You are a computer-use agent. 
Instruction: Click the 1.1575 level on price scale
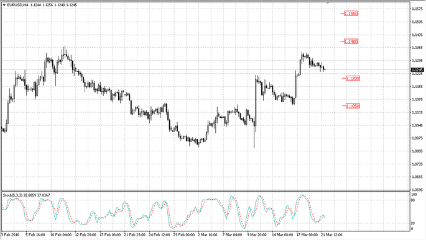(x=417, y=9)
